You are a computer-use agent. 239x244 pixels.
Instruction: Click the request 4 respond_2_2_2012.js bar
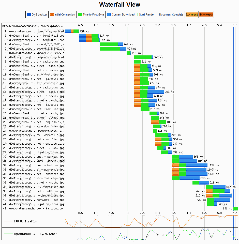click(111, 44)
